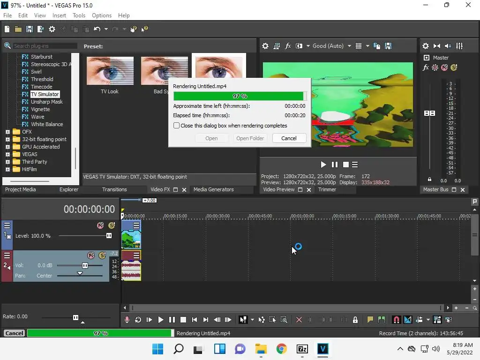The height and width of the screenshot is (360, 480).
Task: Click the Undo arrow icon
Action: 97,29
